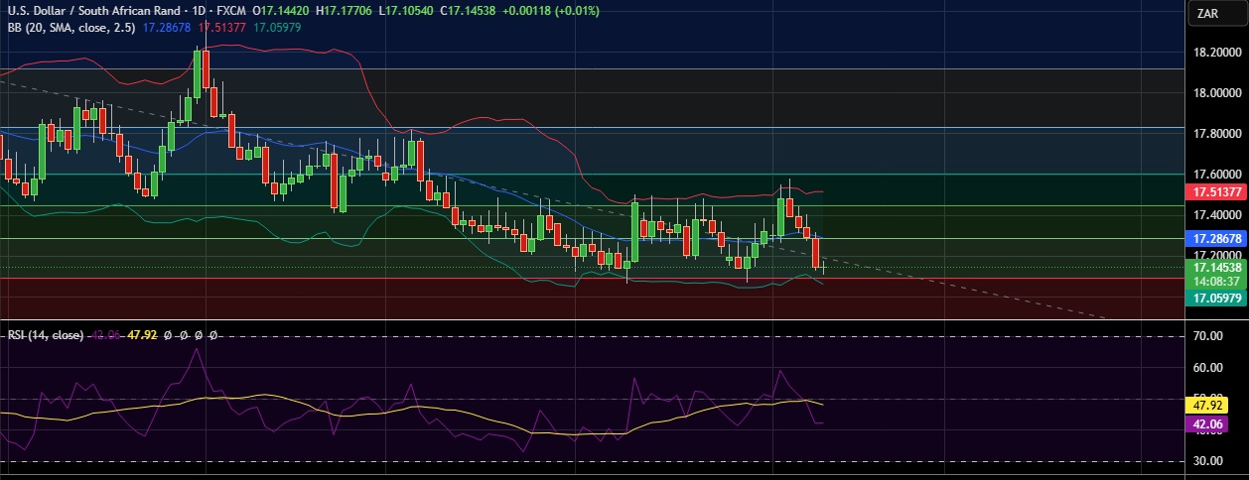Click the 60.00 RSI scale label

point(1207,368)
